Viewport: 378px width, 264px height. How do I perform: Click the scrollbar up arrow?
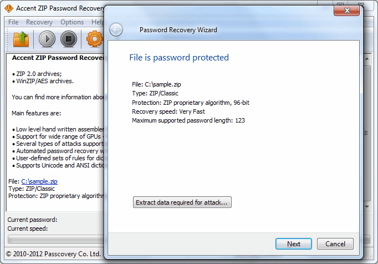[367, 59]
